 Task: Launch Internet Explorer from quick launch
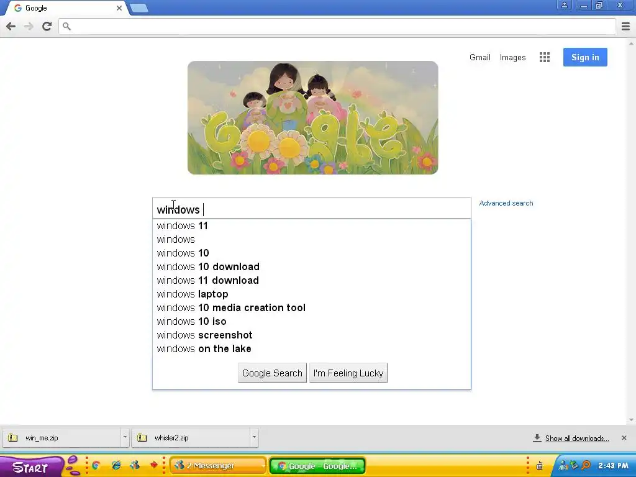[x=116, y=466]
